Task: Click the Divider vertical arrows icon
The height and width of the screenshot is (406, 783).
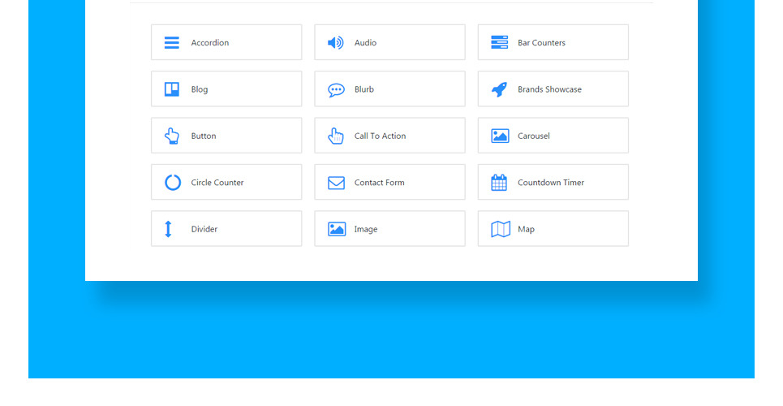Action: click(x=169, y=229)
